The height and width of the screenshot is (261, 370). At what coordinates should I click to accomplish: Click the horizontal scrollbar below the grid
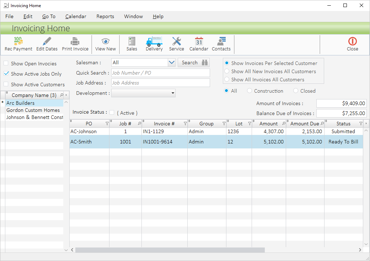pyautogui.click(x=170, y=250)
